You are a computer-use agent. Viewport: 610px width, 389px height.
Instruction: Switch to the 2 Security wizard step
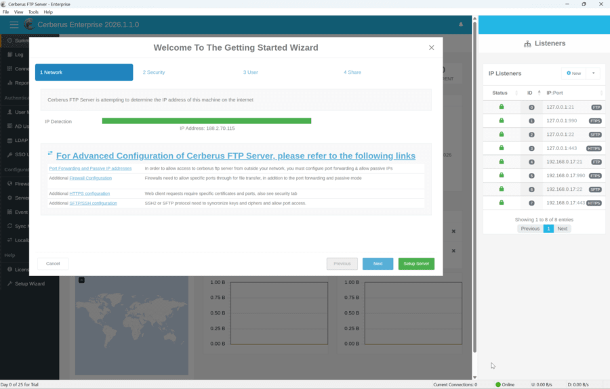point(154,72)
